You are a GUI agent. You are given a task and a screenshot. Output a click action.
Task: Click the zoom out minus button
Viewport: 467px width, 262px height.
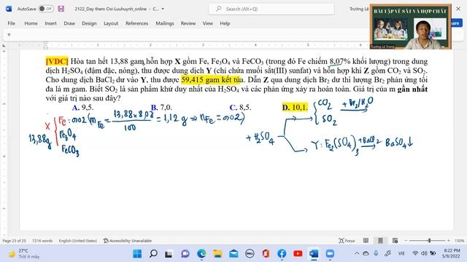[x=406, y=241]
